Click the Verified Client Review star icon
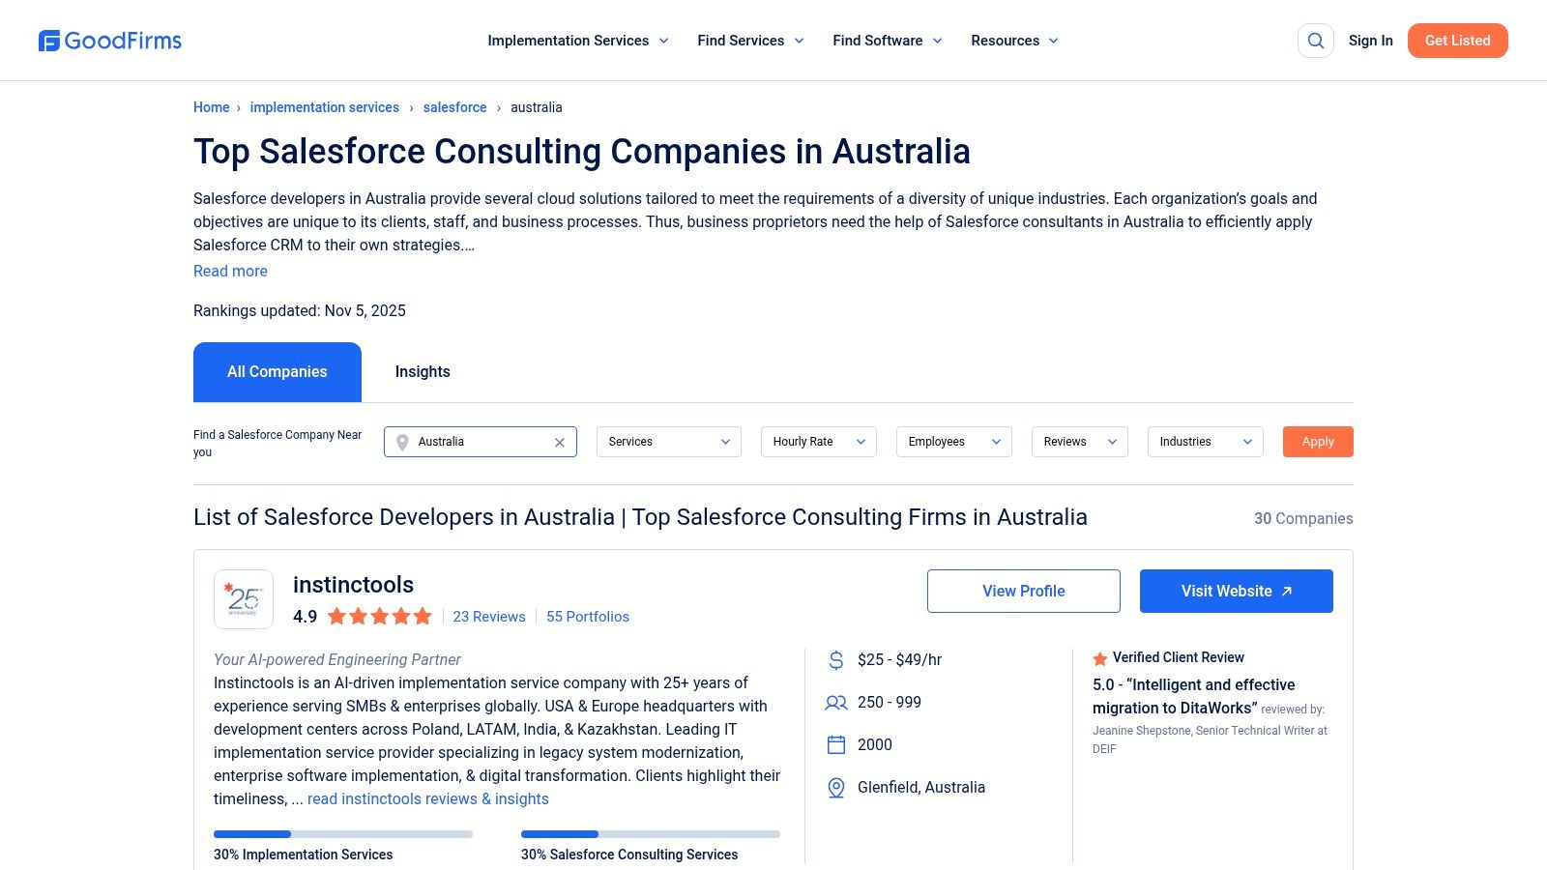This screenshot has height=870, width=1547. pos(1100,658)
